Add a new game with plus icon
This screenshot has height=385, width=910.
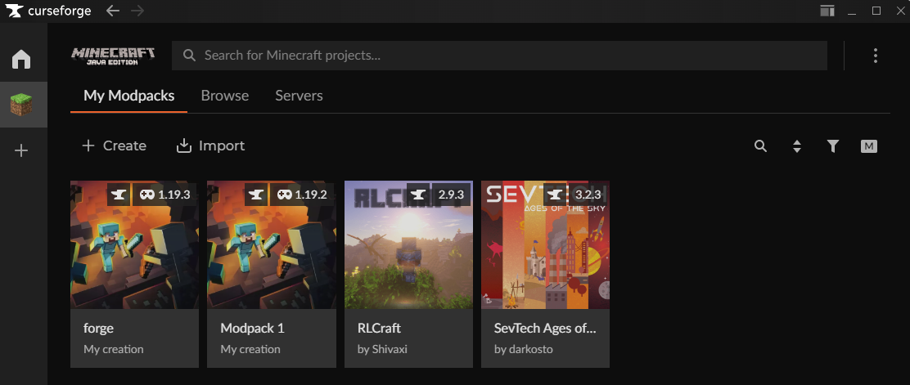tap(21, 150)
